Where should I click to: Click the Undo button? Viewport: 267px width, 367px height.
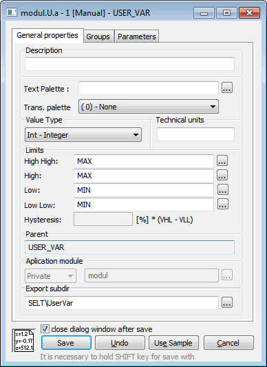click(120, 343)
